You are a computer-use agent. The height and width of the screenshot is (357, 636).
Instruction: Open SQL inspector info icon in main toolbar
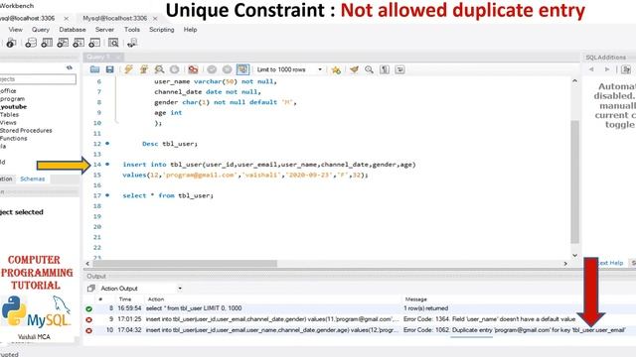11,43
